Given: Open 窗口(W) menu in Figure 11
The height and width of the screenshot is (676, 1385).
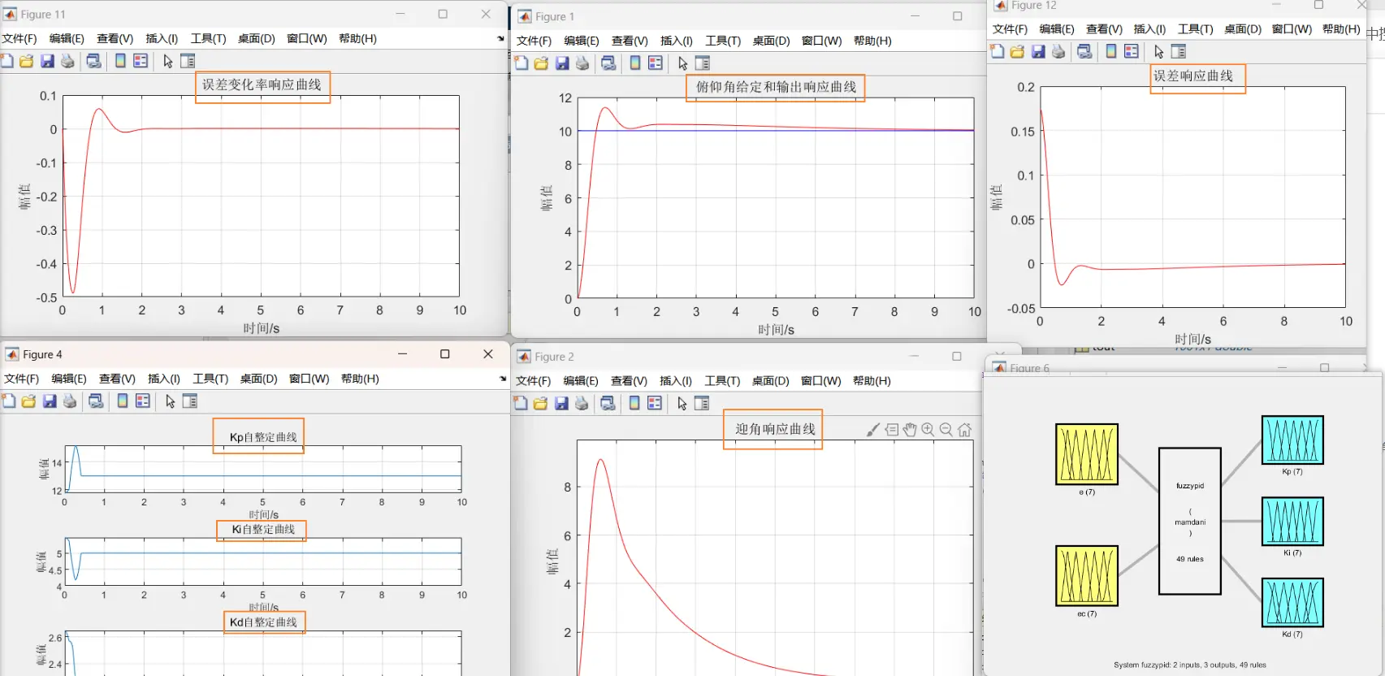Looking at the screenshot, I should tap(307, 38).
